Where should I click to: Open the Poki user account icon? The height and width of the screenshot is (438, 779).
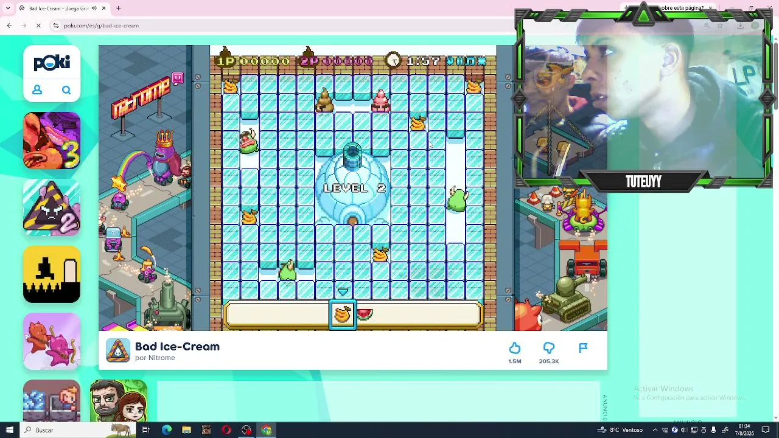37,90
